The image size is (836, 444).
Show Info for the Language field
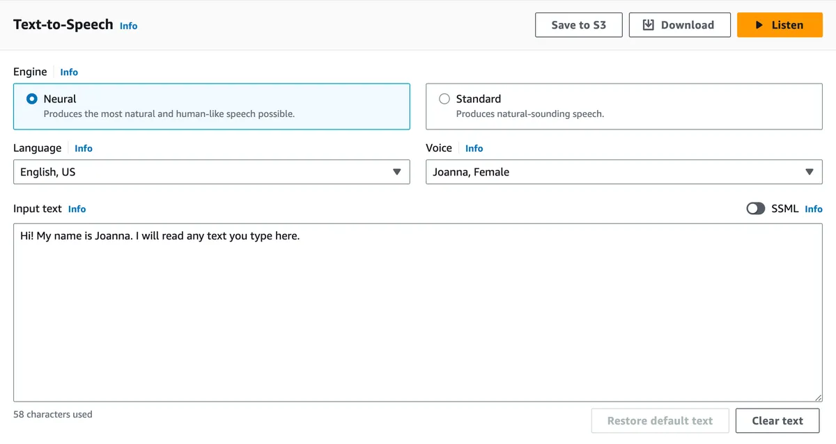coord(84,148)
